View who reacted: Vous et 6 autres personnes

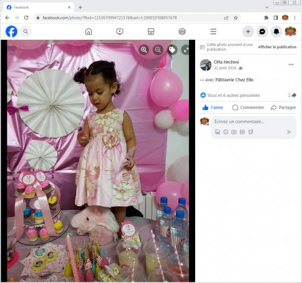(234, 96)
